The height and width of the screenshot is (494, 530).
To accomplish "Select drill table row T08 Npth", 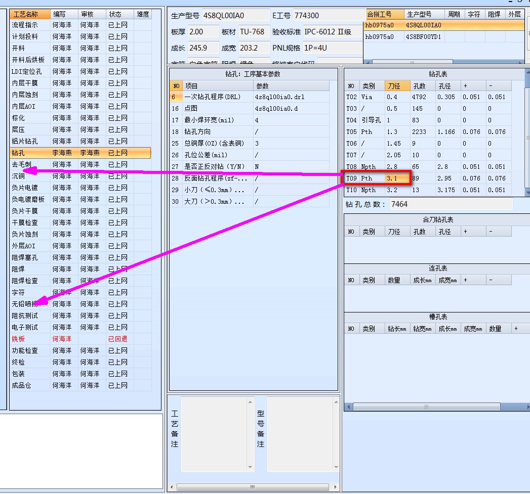I will click(428, 167).
